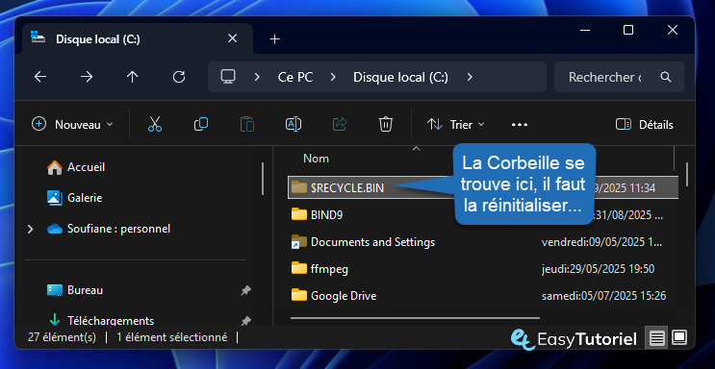Click the PC monitor icon in address bar

pyautogui.click(x=228, y=77)
